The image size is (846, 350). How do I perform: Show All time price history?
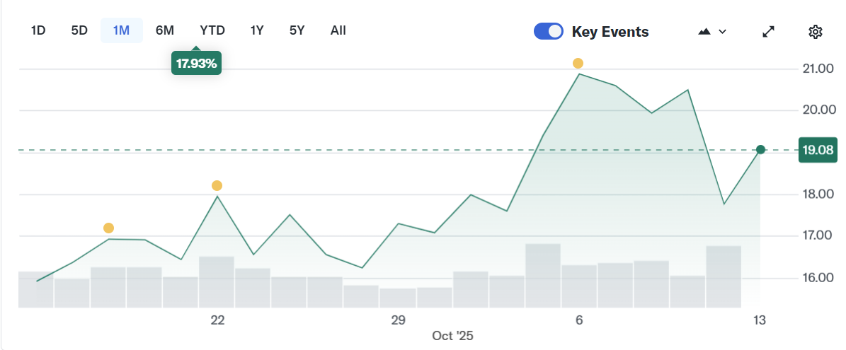coord(338,30)
